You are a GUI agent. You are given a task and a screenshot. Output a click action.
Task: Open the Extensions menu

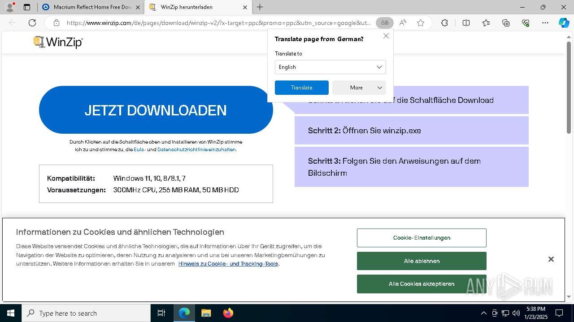pyautogui.click(x=444, y=23)
